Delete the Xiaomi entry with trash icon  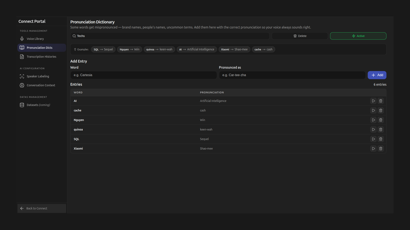(381, 149)
